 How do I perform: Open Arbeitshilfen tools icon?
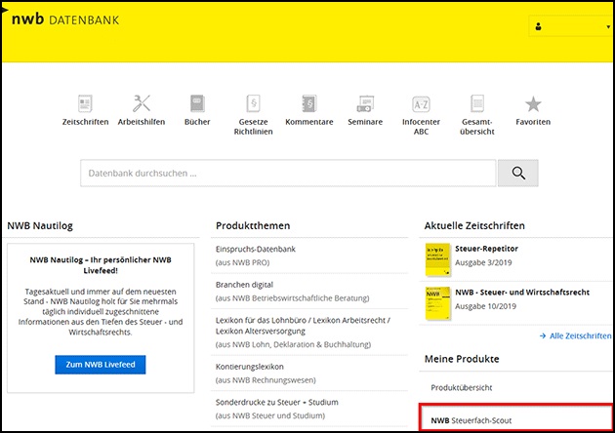[x=142, y=103]
